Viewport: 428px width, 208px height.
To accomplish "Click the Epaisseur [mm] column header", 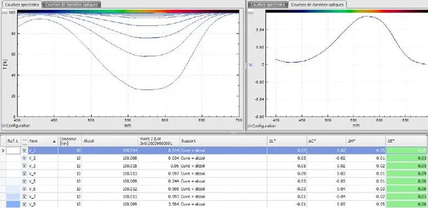I will tap(70, 141).
